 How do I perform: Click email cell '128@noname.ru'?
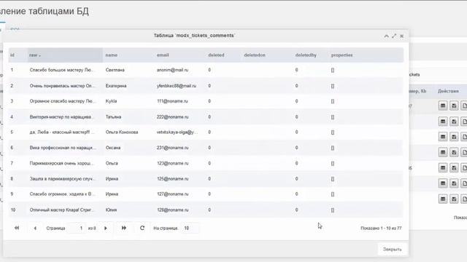point(173,210)
